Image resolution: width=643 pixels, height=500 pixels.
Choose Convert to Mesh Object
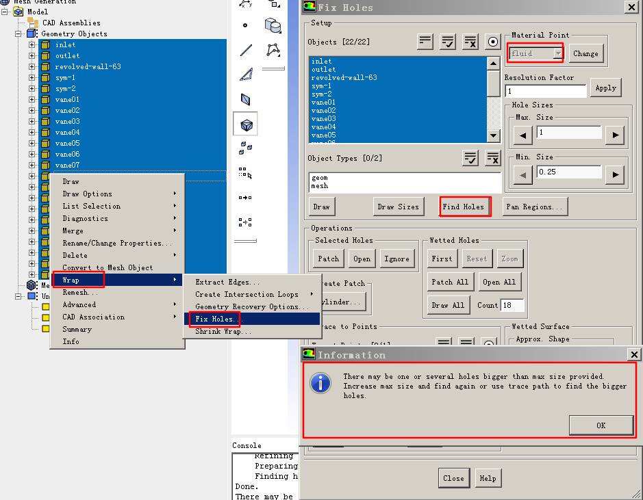[117, 267]
